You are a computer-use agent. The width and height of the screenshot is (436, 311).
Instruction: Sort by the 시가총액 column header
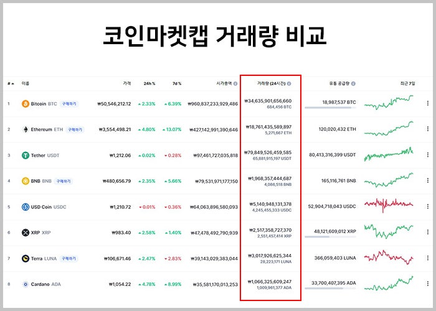(x=225, y=83)
